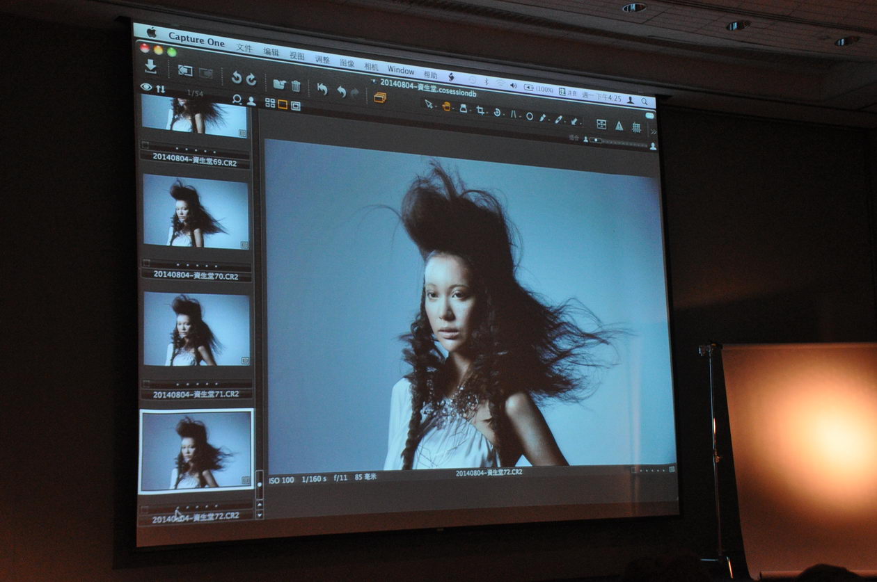
Task: Click the person silhouette icon above thumbnails
Action: [251, 101]
